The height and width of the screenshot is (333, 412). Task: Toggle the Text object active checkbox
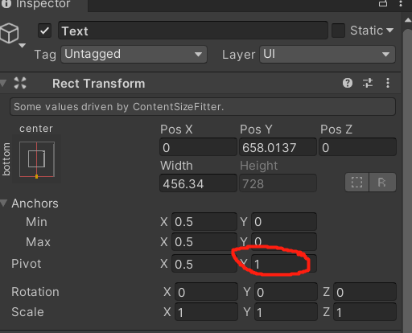pos(44,31)
